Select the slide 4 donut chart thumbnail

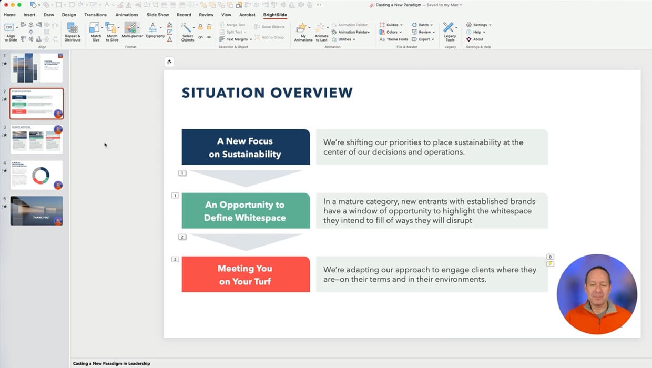pos(36,175)
